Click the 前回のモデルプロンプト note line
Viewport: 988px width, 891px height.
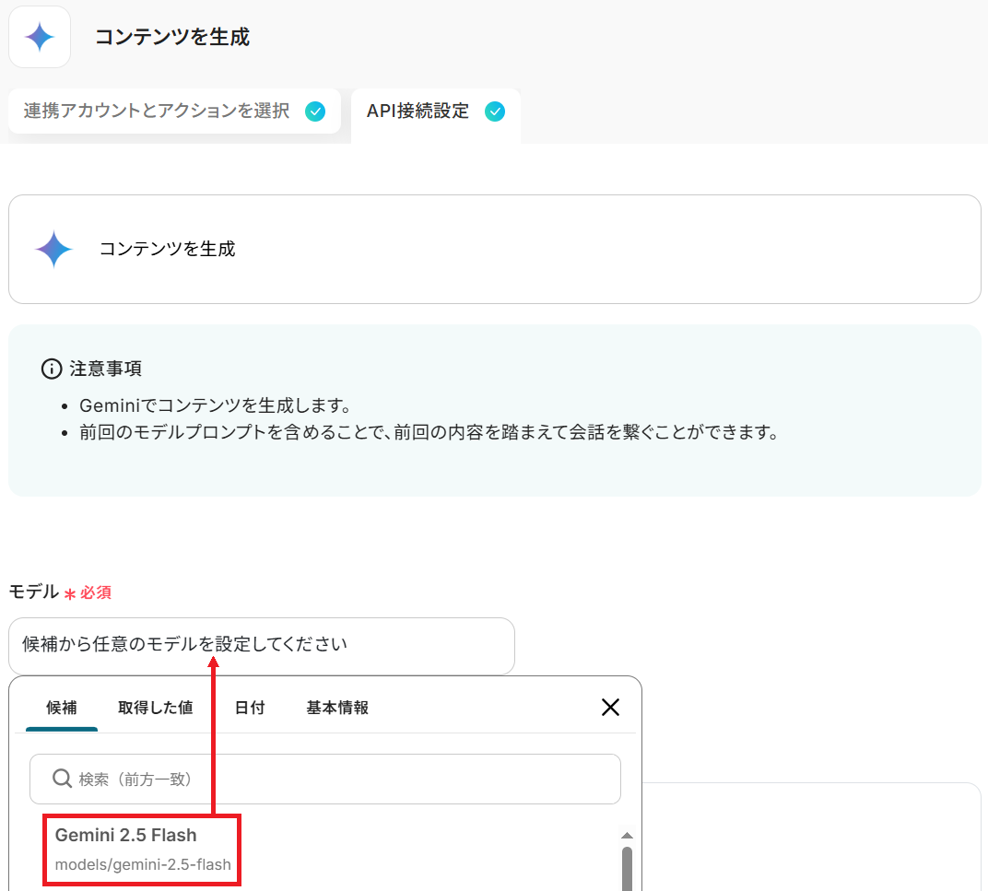pos(429,432)
